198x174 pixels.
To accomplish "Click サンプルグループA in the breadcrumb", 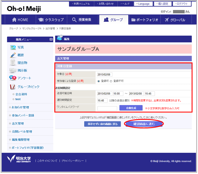I will [x=32, y=29].
